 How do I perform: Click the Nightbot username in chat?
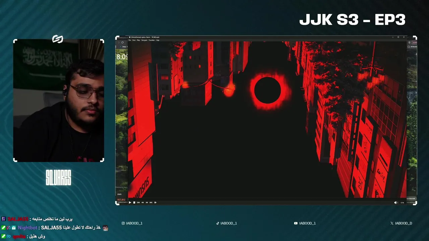point(27,228)
